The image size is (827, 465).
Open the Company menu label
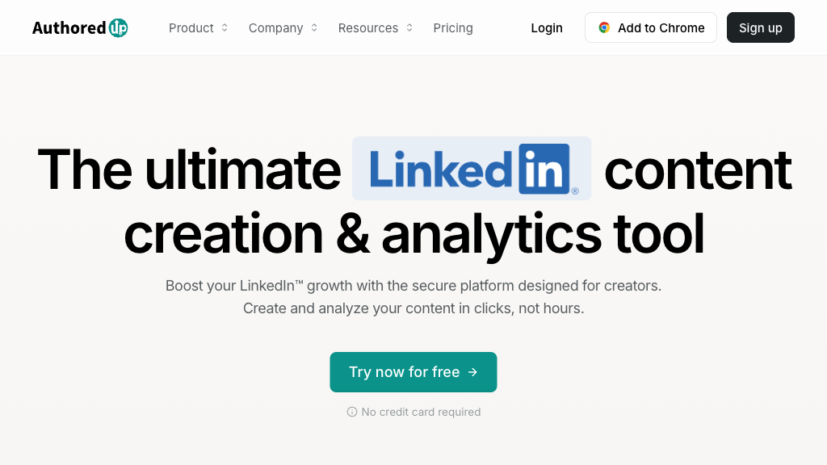coord(275,27)
